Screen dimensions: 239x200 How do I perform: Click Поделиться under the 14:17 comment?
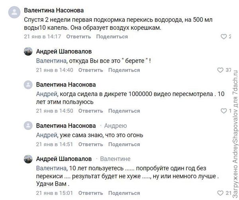coord(112,37)
